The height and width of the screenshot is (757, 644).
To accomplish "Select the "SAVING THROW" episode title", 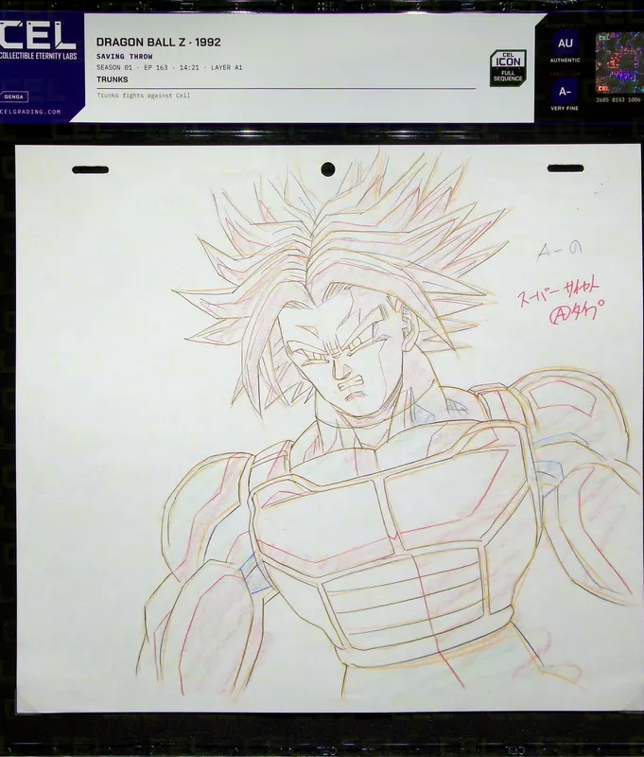I will (125, 57).
